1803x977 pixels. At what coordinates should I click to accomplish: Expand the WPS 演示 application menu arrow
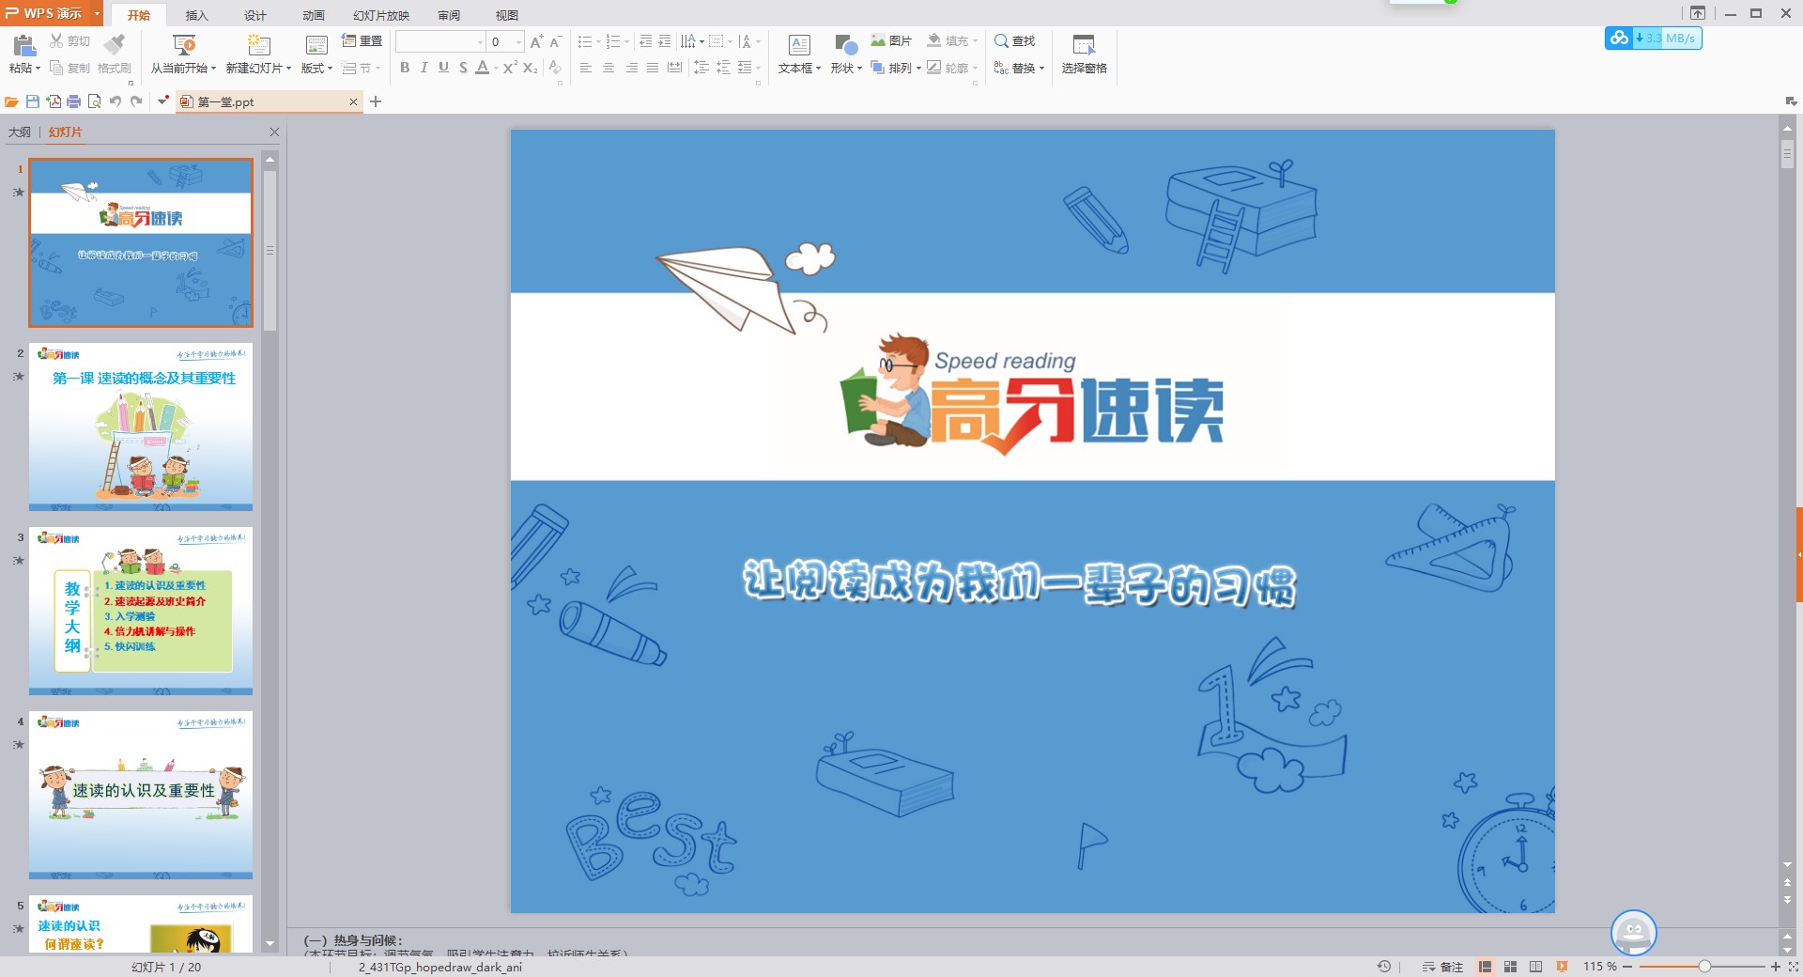coord(97,13)
